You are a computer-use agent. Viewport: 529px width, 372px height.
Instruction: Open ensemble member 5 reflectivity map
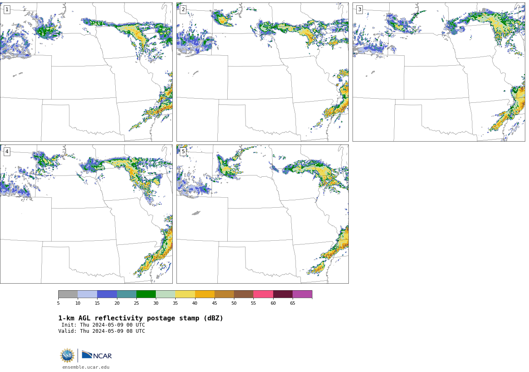point(262,214)
